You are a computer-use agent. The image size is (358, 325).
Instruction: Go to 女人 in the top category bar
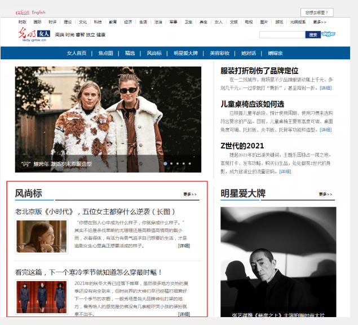coord(219,22)
